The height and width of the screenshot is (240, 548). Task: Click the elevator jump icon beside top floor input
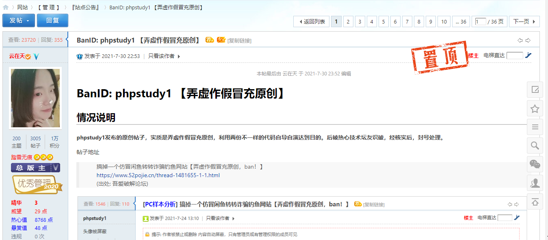[528, 56]
